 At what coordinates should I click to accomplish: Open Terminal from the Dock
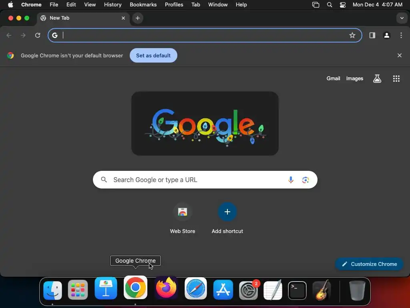tap(297, 290)
